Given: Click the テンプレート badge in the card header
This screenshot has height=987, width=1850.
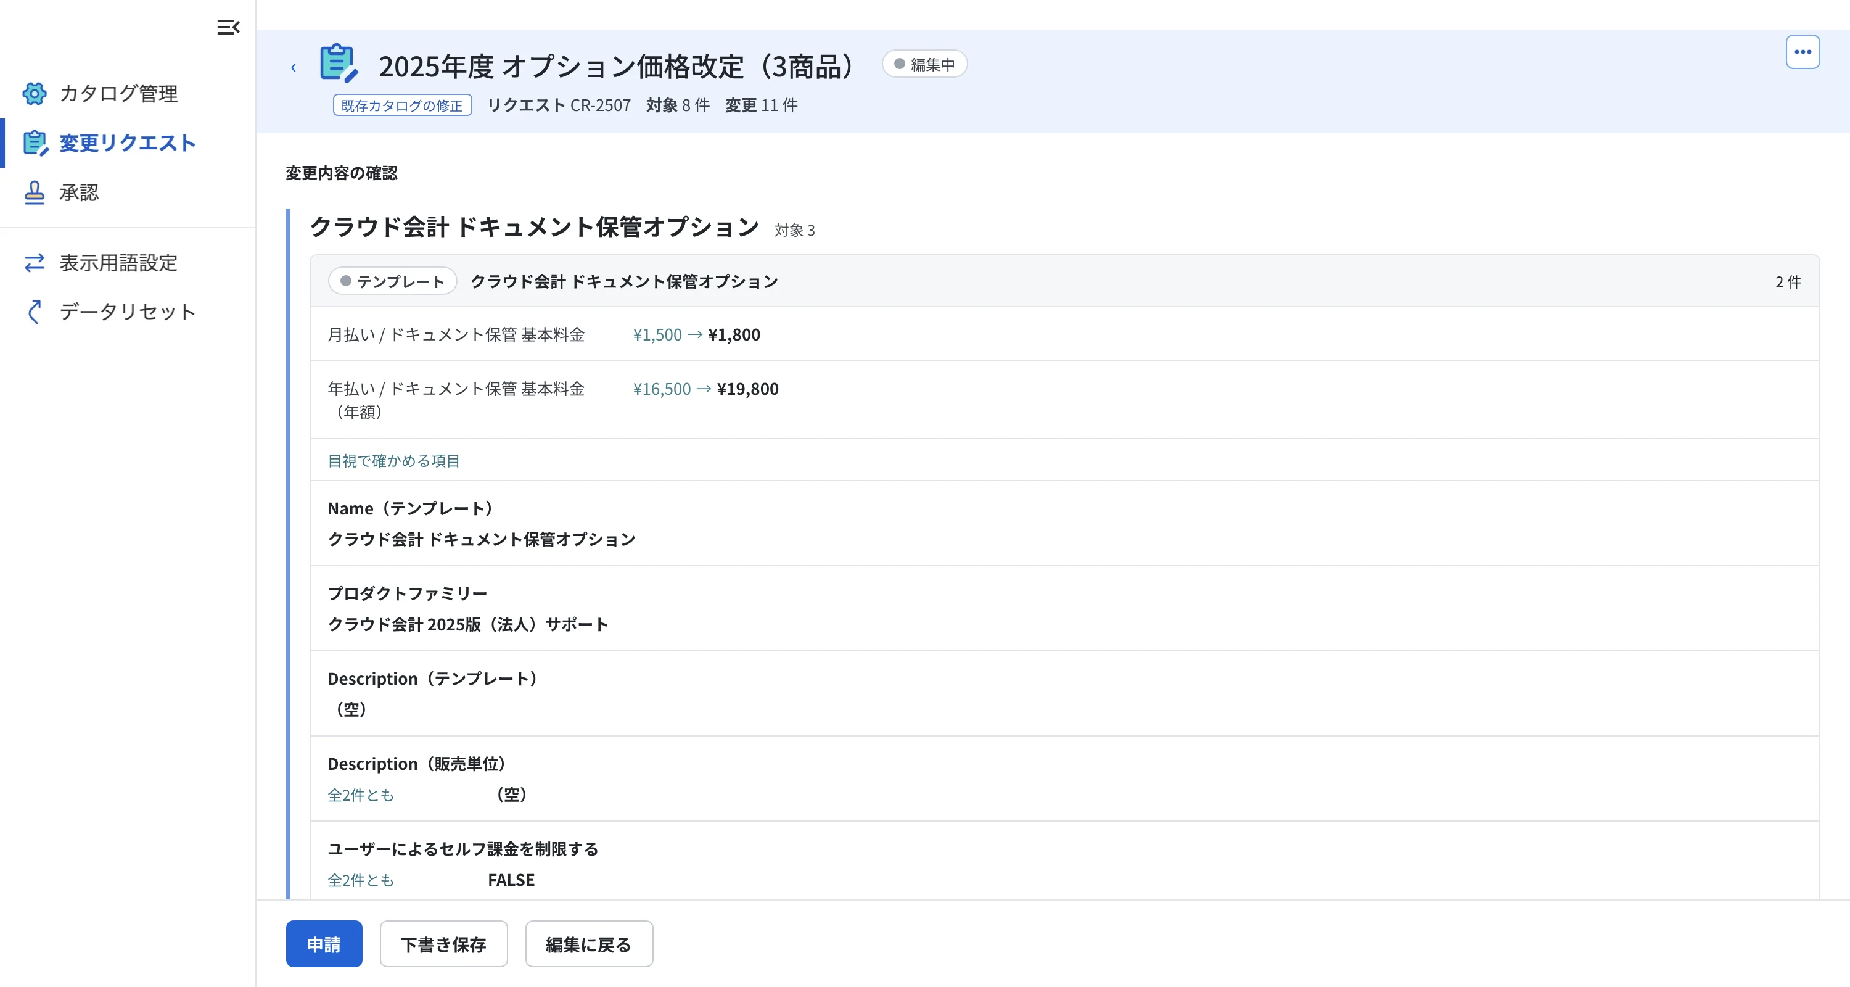Looking at the screenshot, I should 392,281.
